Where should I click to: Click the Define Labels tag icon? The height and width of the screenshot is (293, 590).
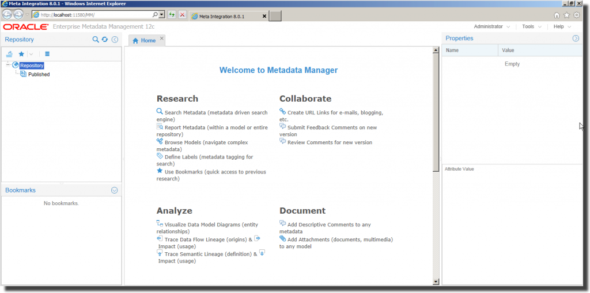(x=160, y=156)
